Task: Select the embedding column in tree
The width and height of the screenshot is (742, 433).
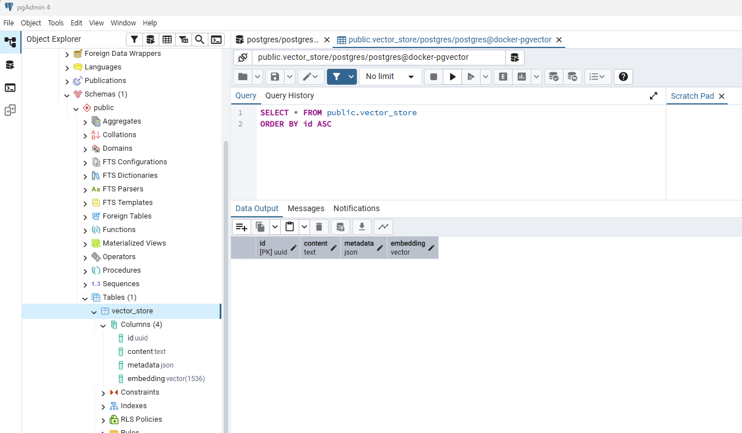Action: (x=146, y=379)
